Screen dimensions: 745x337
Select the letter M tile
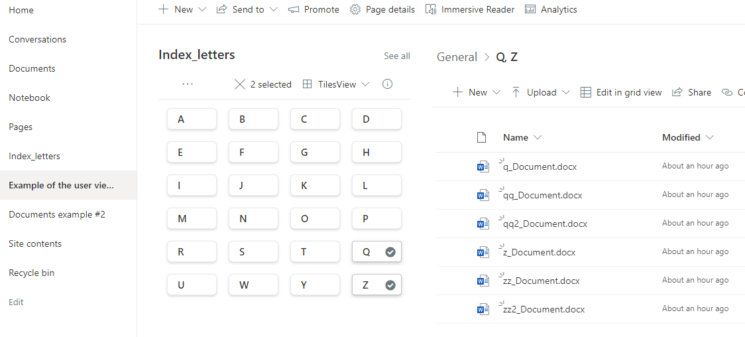point(192,219)
